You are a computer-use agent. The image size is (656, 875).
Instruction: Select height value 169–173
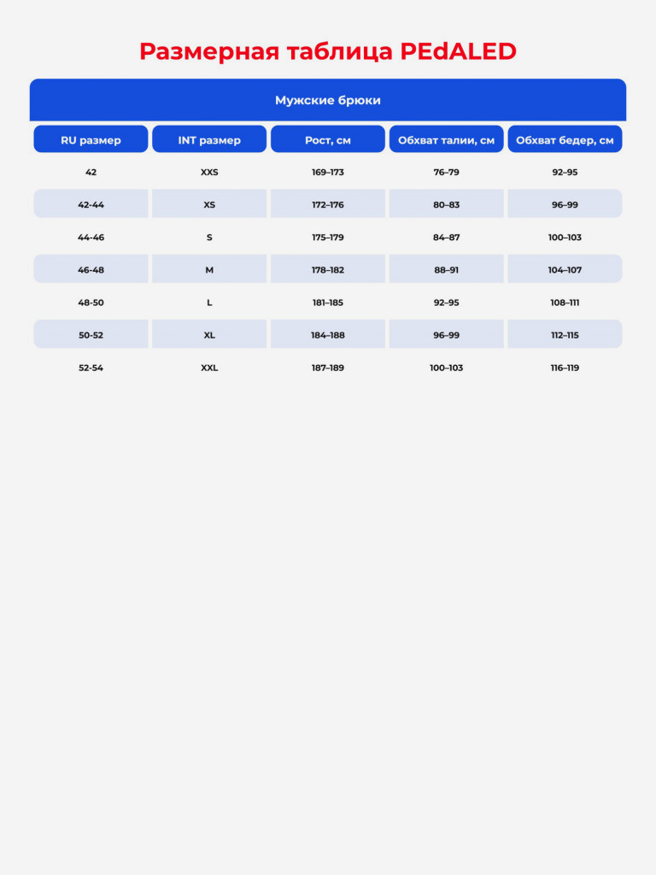tap(328, 172)
